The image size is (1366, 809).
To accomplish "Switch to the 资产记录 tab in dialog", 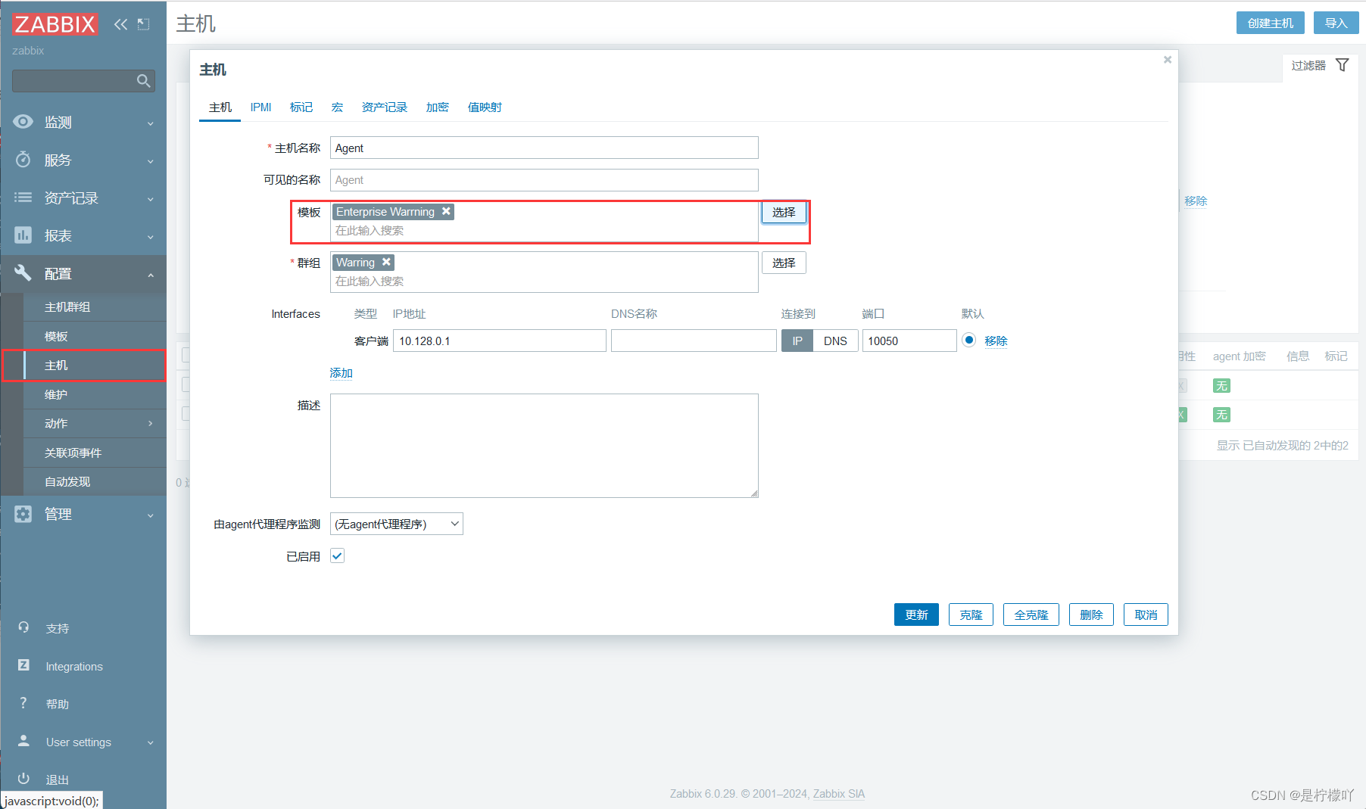I will [x=385, y=107].
